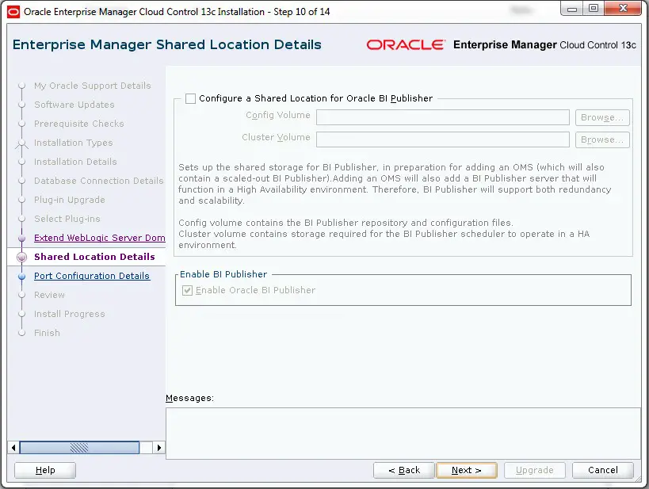Click Review step label

[49, 295]
